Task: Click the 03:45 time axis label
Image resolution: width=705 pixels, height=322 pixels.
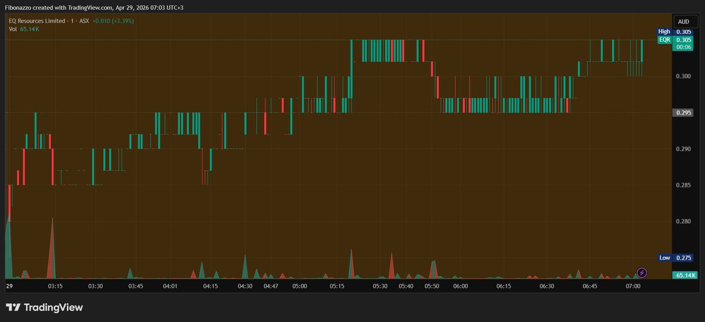Action: pyautogui.click(x=136, y=286)
